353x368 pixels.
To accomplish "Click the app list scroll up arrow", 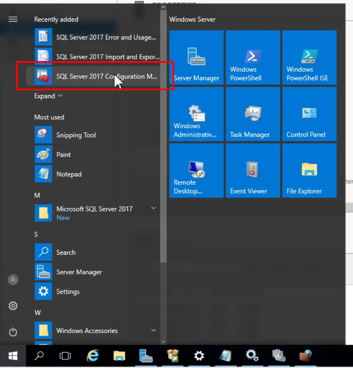I will (164, 7).
